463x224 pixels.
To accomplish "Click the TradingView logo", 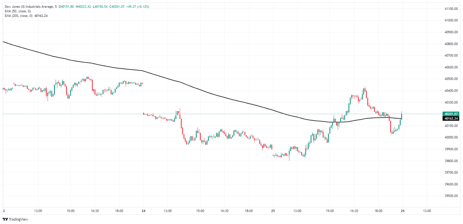I will pos(15,219).
